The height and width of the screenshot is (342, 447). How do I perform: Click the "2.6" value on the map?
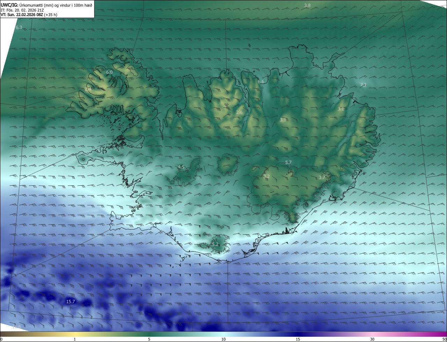pyautogui.click(x=239, y=112)
